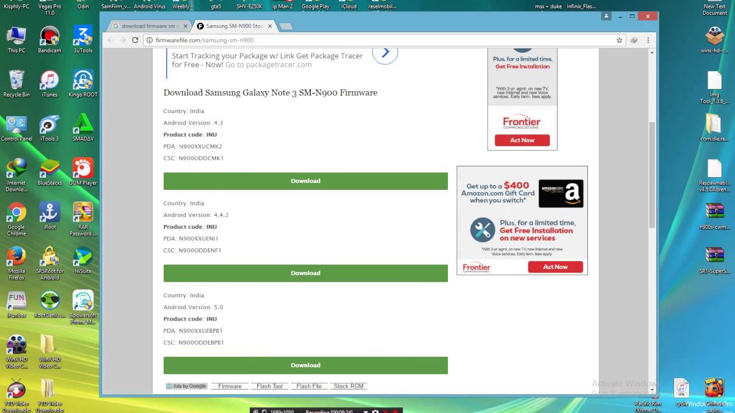The image size is (735, 413).
Task: Open the Recycle Bin icon
Action: [x=16, y=84]
